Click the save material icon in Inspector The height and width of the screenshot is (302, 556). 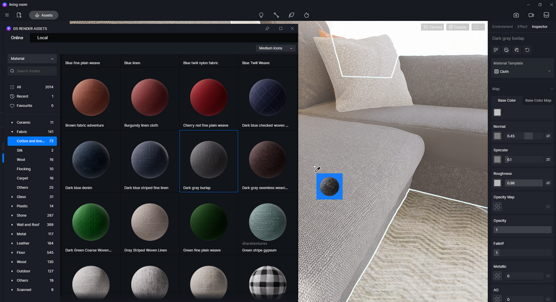tap(506, 50)
